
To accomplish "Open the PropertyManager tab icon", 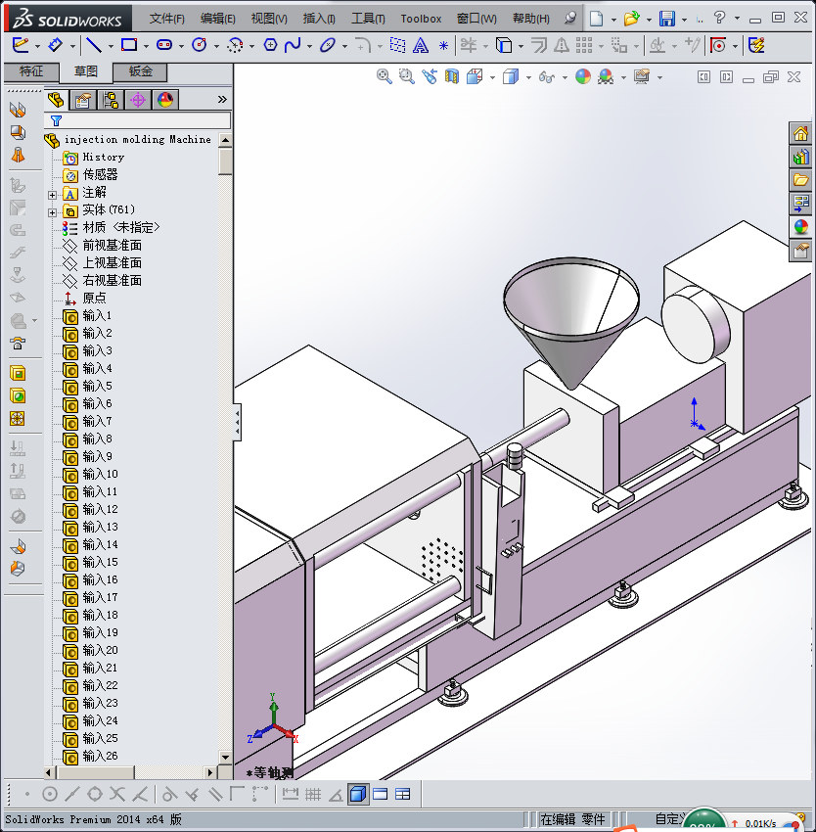I will coord(83,99).
